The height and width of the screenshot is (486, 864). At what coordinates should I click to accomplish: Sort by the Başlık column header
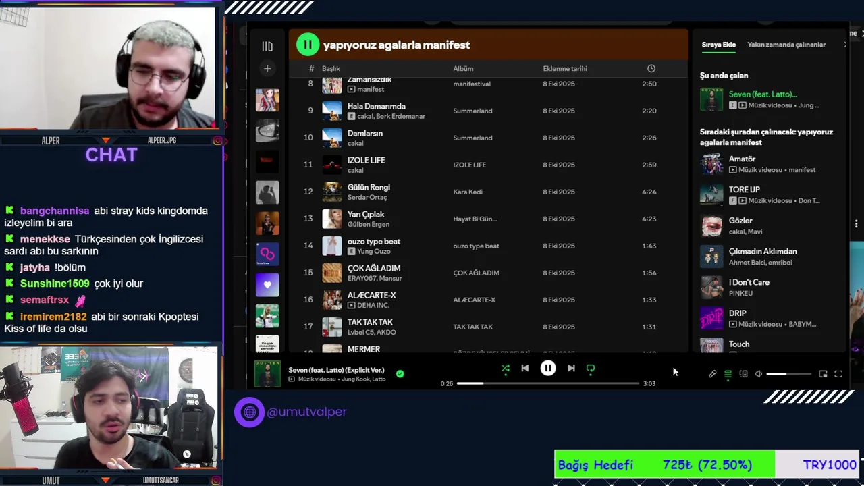(331, 68)
